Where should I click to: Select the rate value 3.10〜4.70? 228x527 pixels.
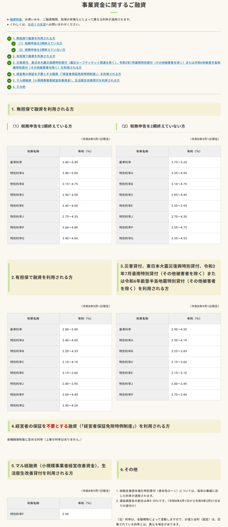coord(179,184)
